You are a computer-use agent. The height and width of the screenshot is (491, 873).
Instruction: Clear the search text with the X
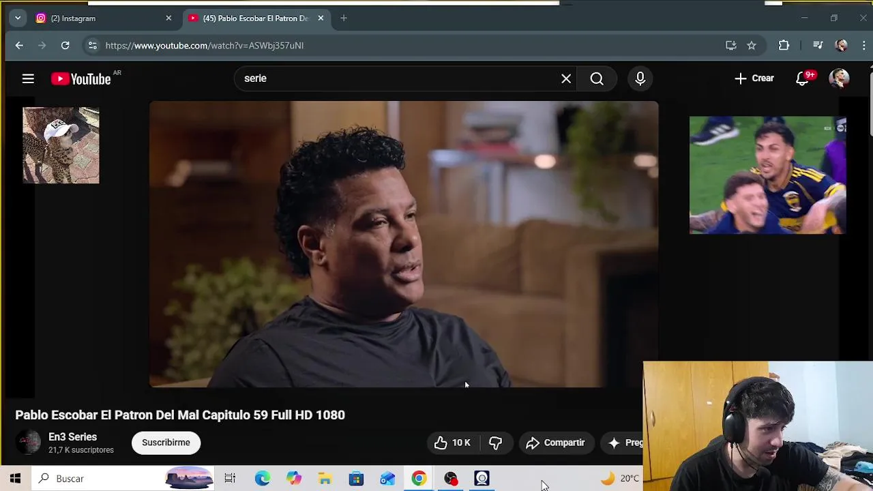[x=566, y=78]
